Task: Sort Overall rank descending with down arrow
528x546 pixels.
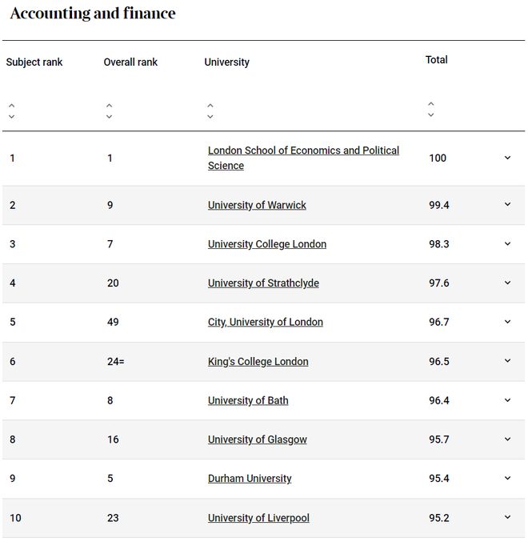Action: pyautogui.click(x=110, y=117)
